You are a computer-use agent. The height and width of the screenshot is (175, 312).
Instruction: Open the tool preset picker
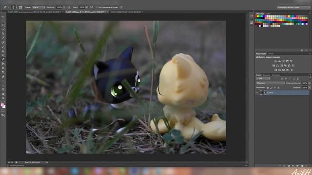pyautogui.click(x=6, y=7)
